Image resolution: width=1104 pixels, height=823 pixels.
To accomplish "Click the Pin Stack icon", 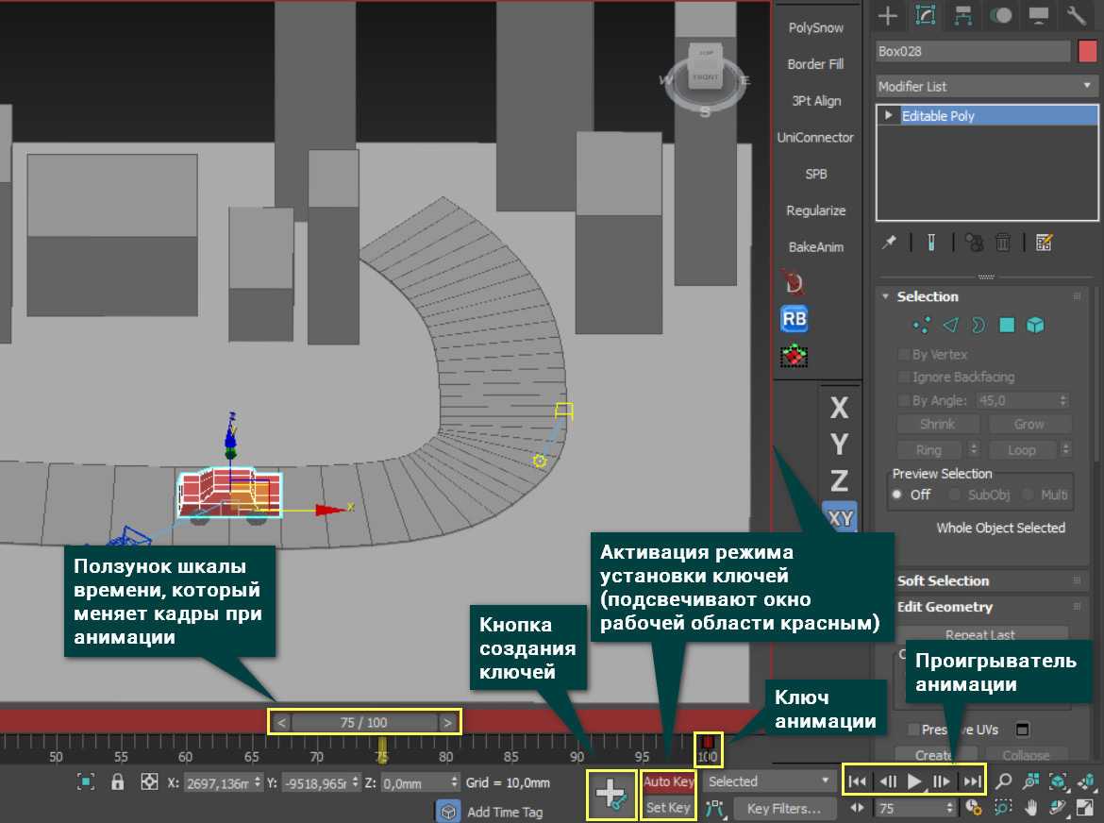I will coord(889,243).
